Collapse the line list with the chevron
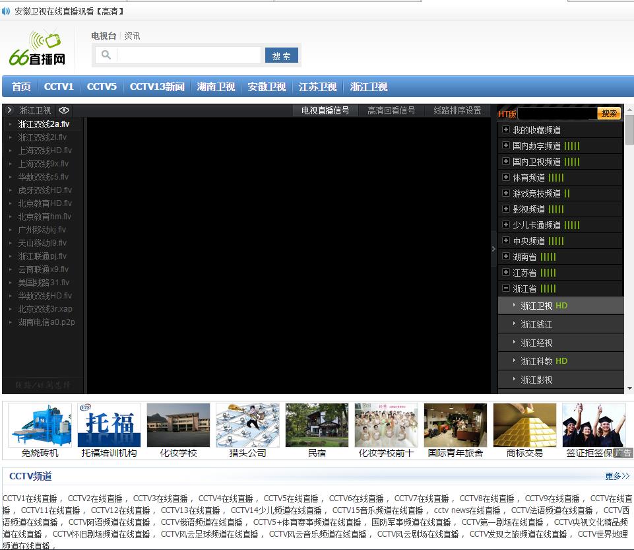Viewport: 634px width, 550px height. [x=10, y=110]
